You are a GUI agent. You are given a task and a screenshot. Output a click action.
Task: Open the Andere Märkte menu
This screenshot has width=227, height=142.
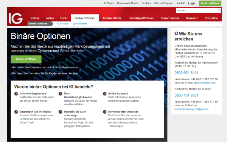[x=112, y=18]
